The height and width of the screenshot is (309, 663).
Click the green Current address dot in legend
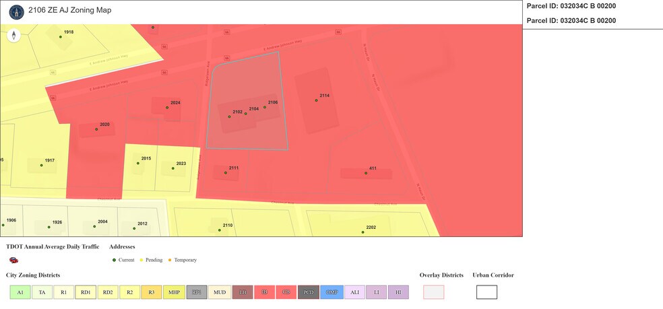tap(115, 260)
